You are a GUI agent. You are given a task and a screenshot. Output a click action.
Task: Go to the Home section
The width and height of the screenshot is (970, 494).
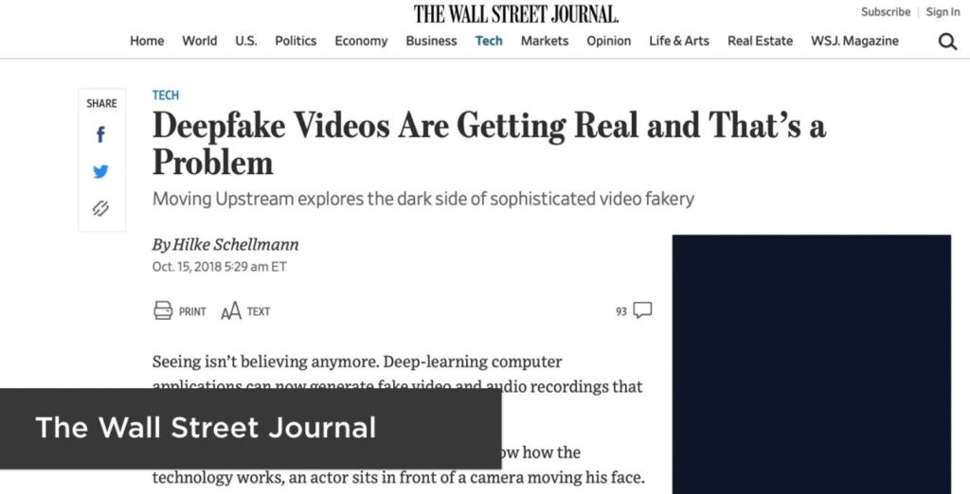click(147, 41)
